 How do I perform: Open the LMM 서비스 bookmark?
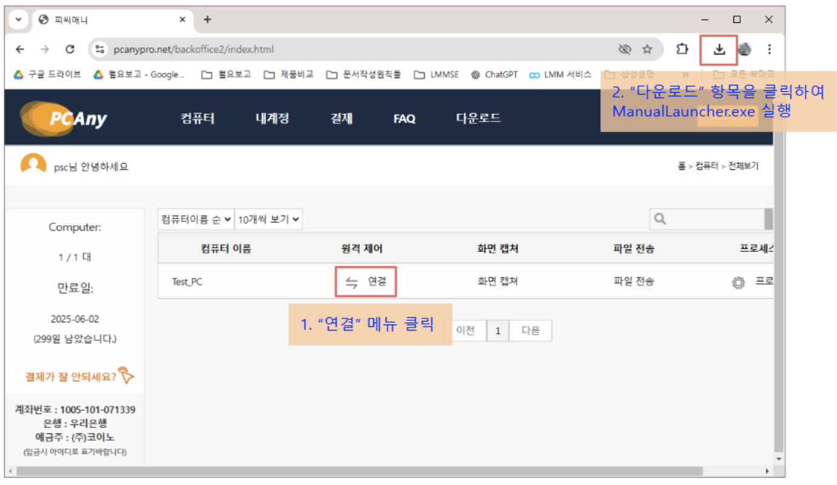pyautogui.click(x=560, y=74)
